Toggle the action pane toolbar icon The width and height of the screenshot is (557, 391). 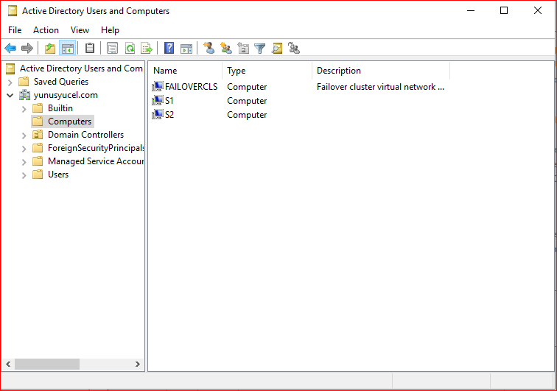(x=186, y=48)
